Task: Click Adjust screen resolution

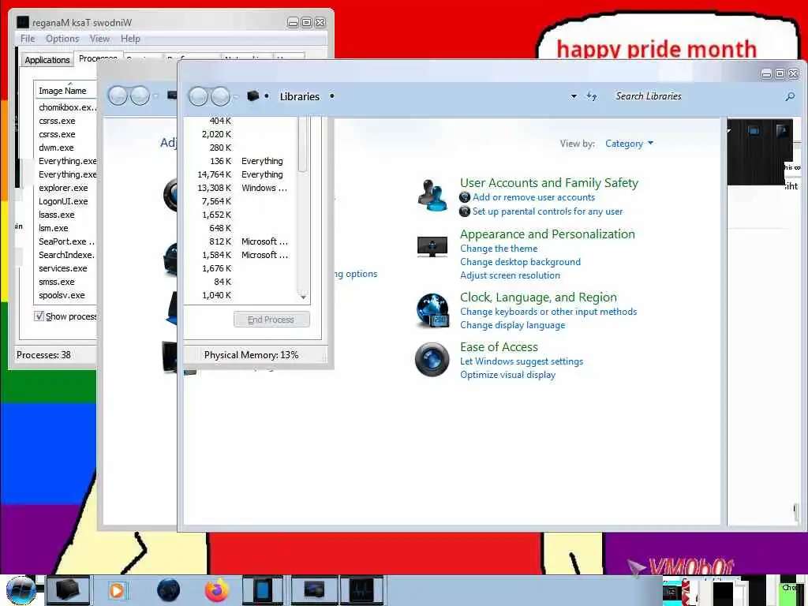Action: tap(511, 275)
